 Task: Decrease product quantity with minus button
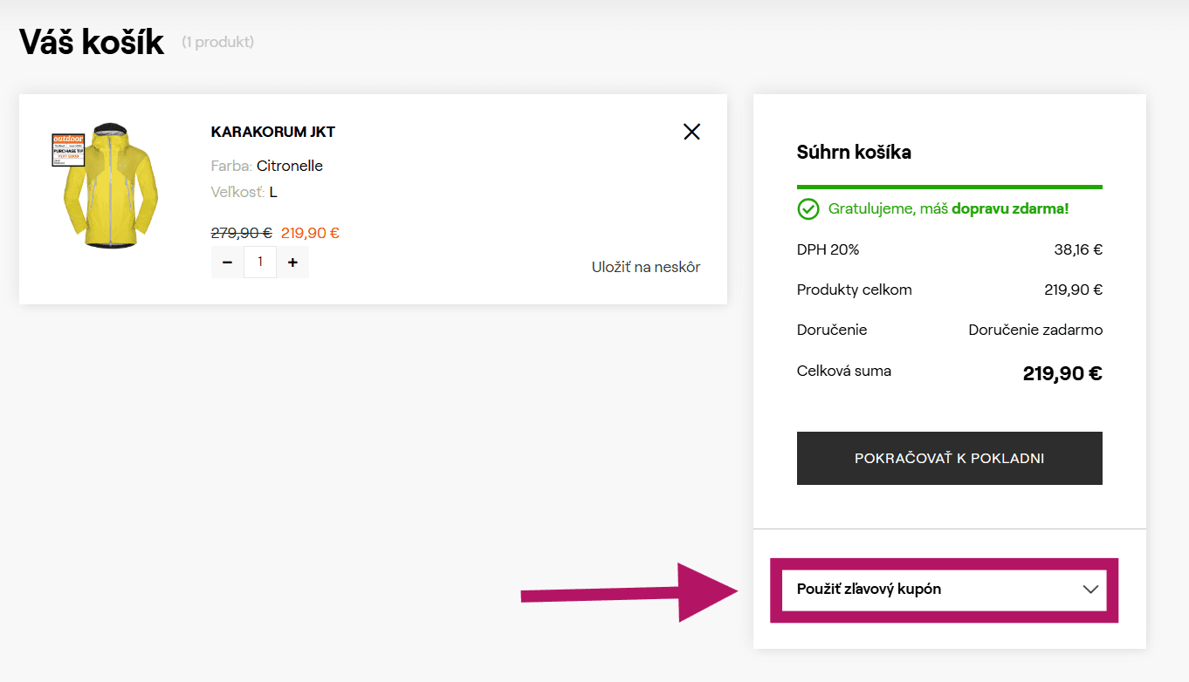[x=227, y=263]
